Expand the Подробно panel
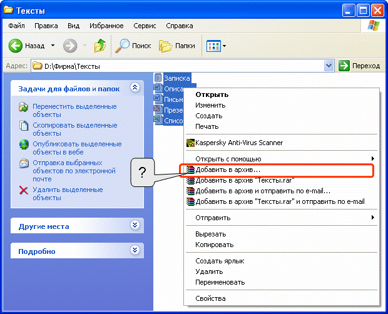The width and height of the screenshot is (388, 314). click(x=135, y=250)
